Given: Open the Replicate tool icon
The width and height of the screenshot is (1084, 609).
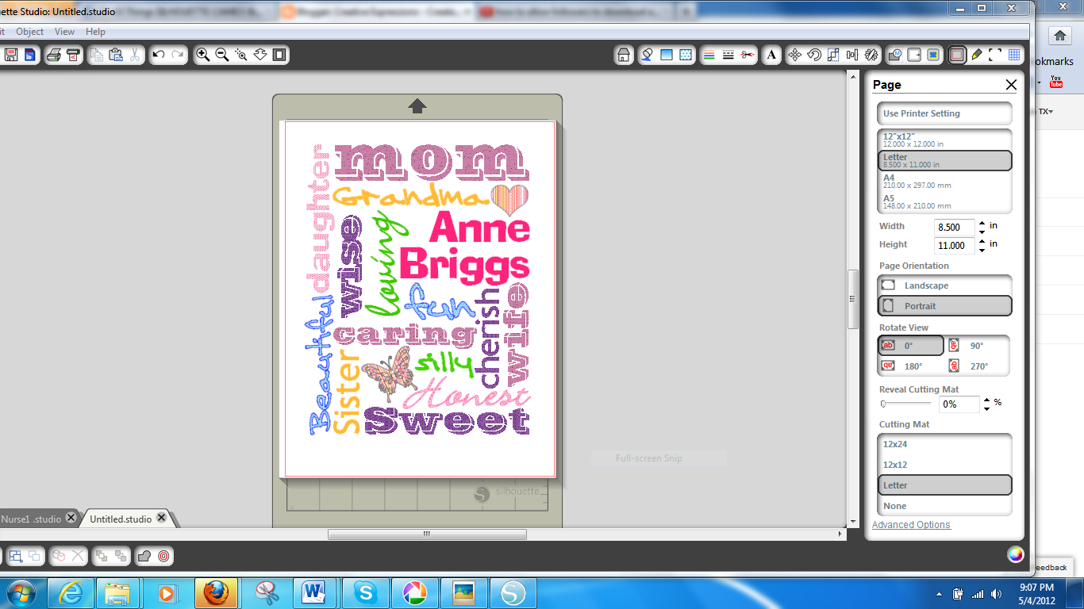Looking at the screenshot, I should (x=871, y=55).
